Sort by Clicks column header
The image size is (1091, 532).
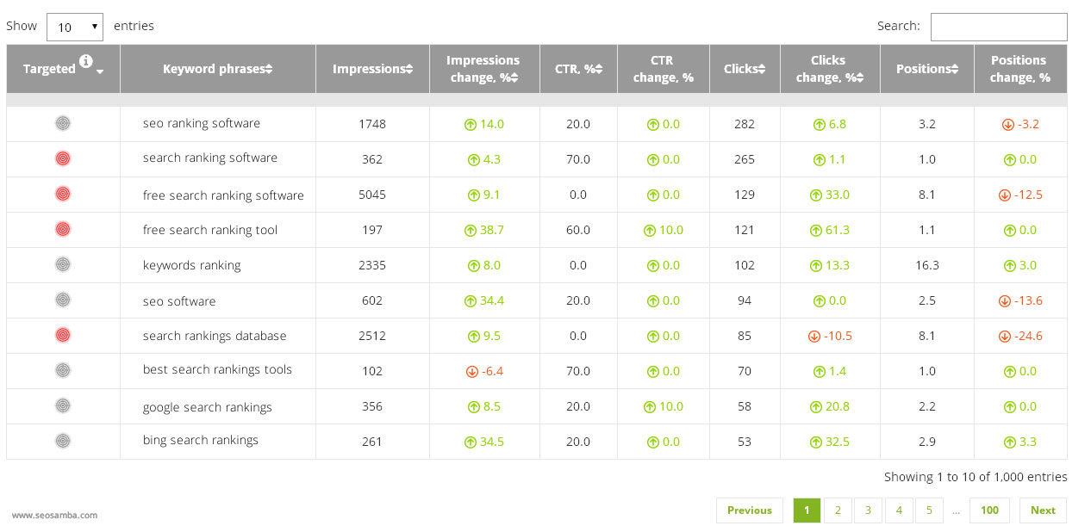click(x=745, y=69)
